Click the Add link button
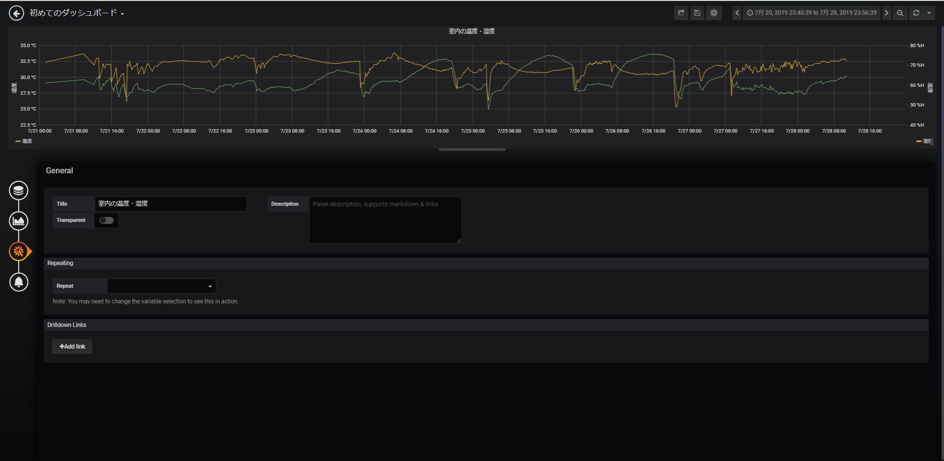Viewport: 944px width, 461px height. pos(72,347)
